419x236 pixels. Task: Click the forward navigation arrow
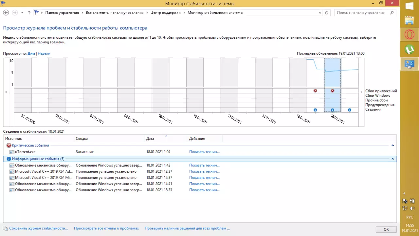[x=15, y=12]
